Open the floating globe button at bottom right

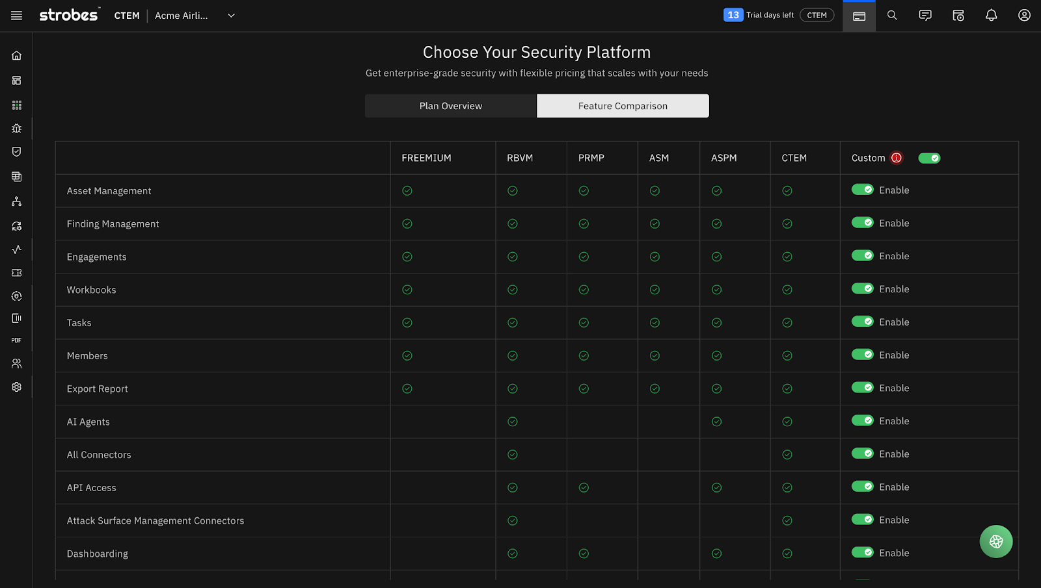point(995,541)
